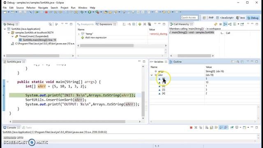Collapse Thread [main] (Suspended) node
The image size is (263, 148).
pyautogui.click(x=13, y=36)
